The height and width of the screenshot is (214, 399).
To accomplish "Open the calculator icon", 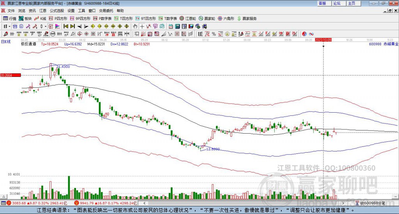I will pos(177,26).
